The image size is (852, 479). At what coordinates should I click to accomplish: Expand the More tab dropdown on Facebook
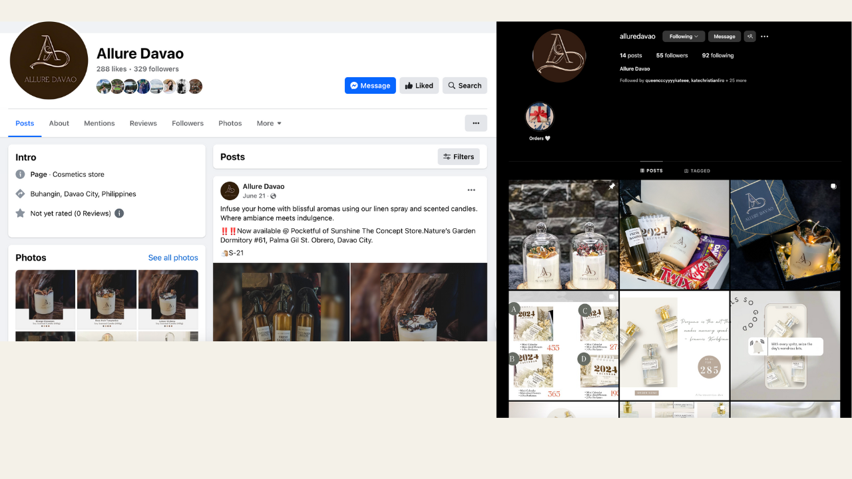pos(269,123)
